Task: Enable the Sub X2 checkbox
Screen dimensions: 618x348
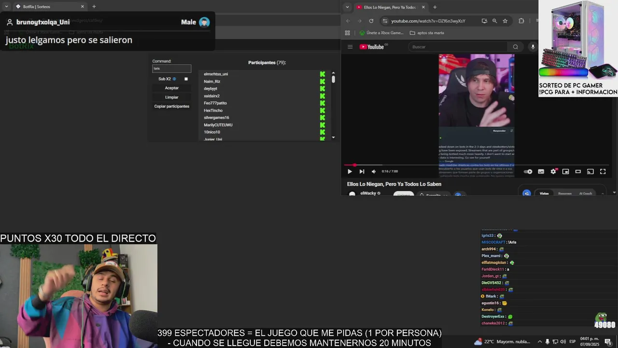Action: pyautogui.click(x=186, y=79)
